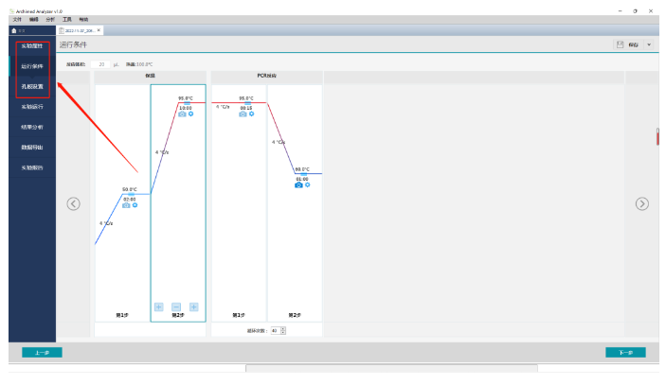Screen dimensions: 666x385
Task: Click the 保存 save button
Action: coord(628,44)
